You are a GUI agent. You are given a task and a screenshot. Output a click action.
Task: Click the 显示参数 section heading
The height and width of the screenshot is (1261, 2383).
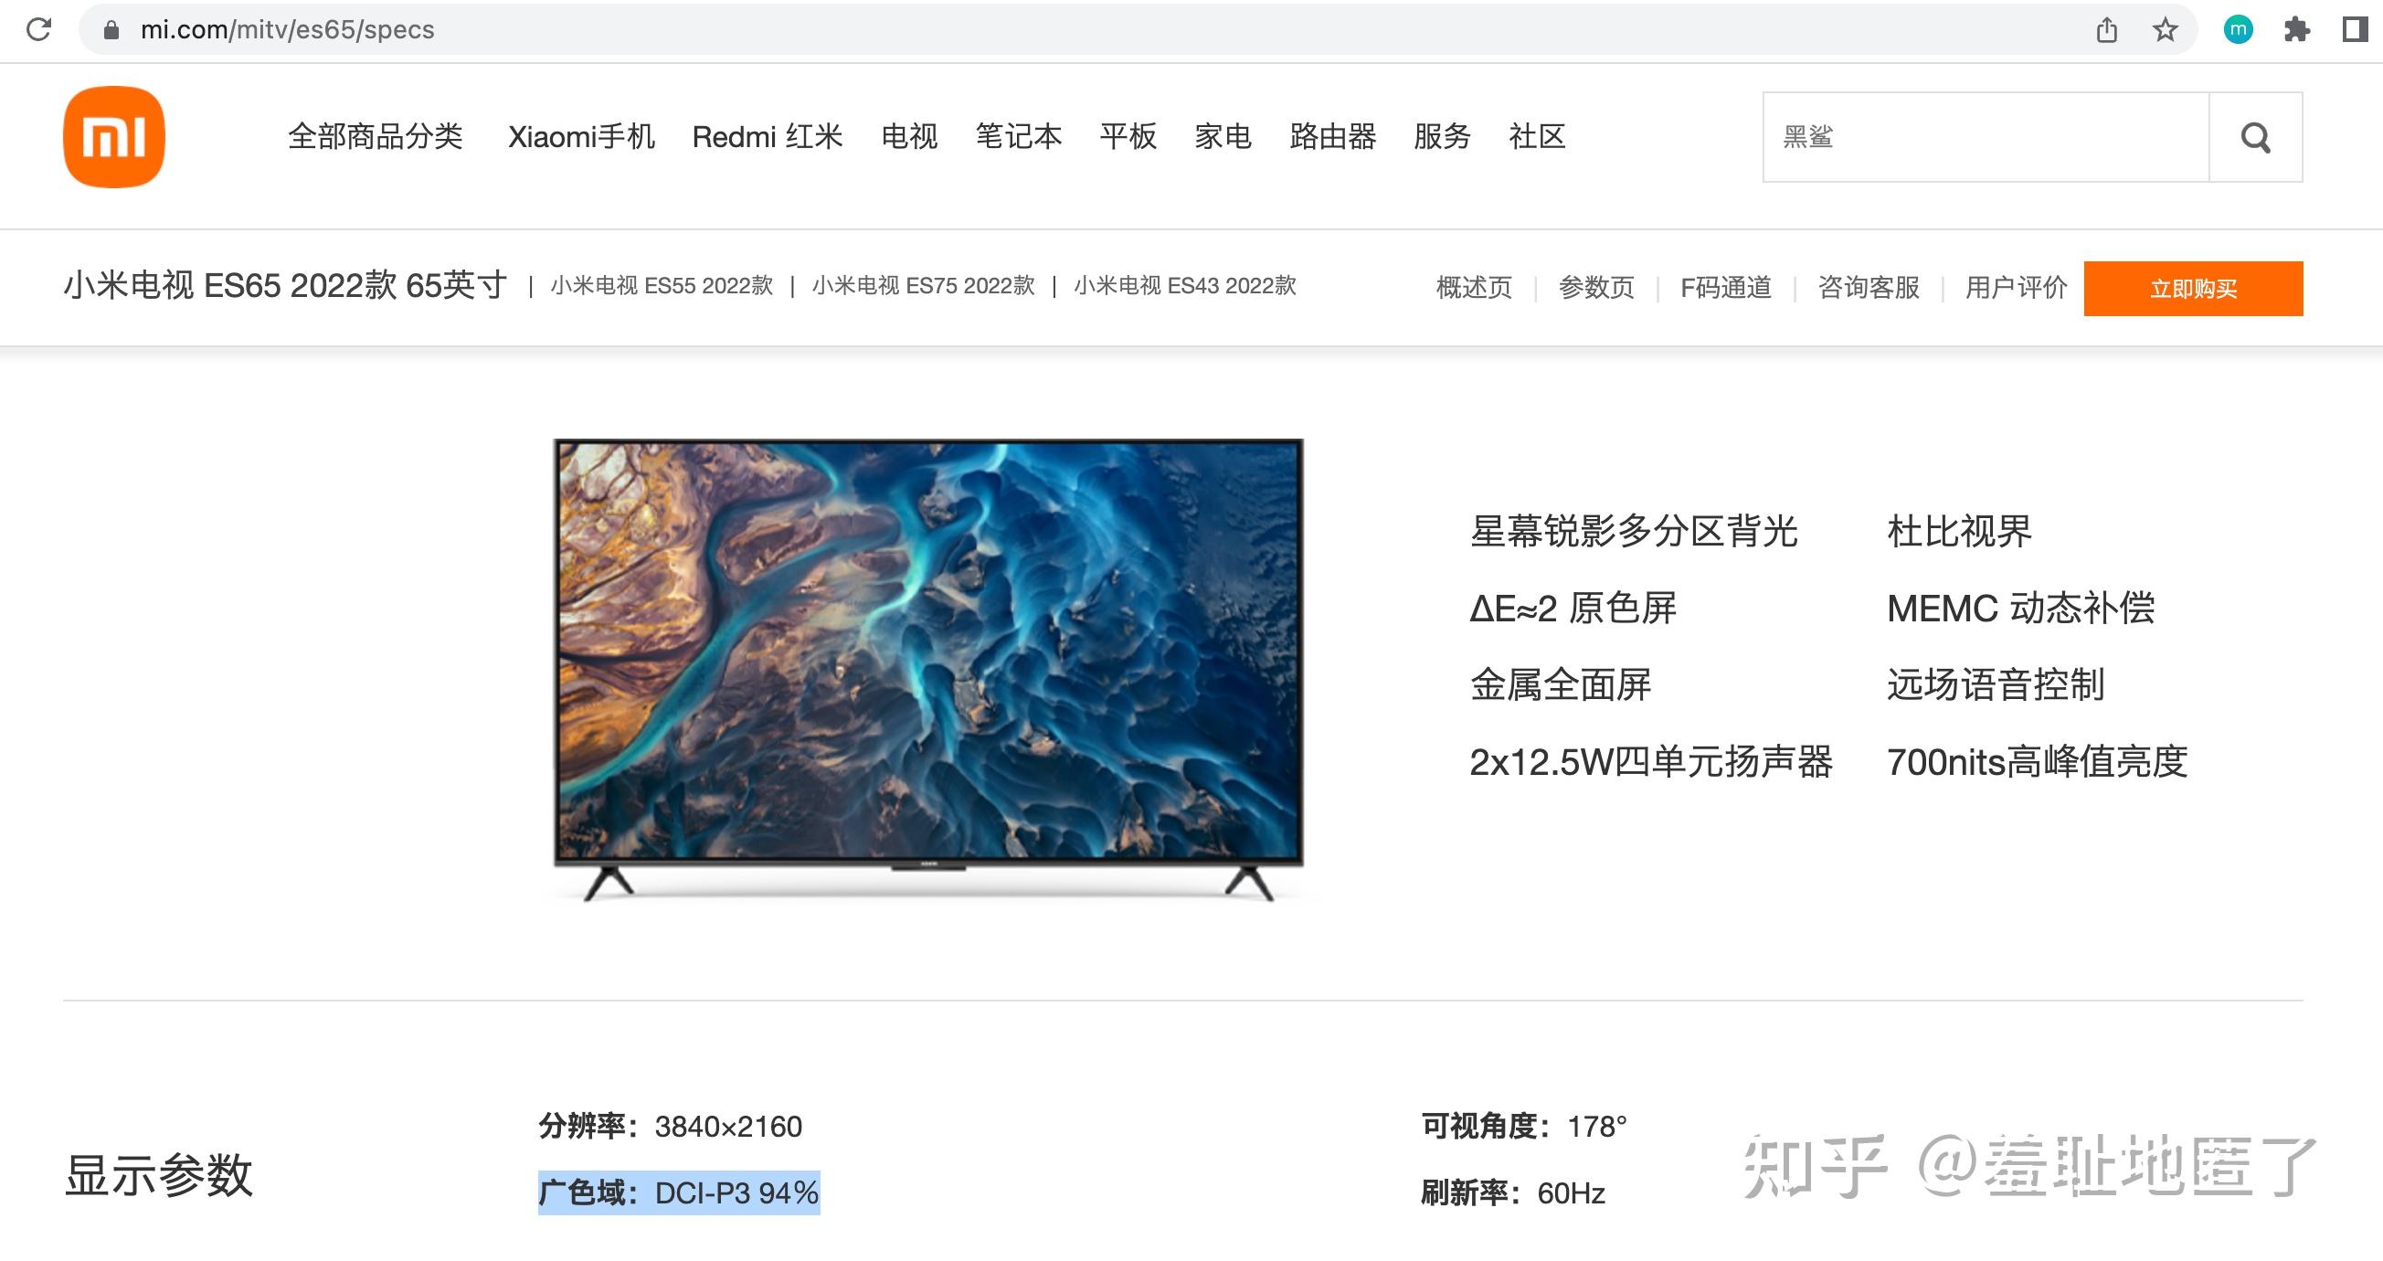pos(158,1176)
